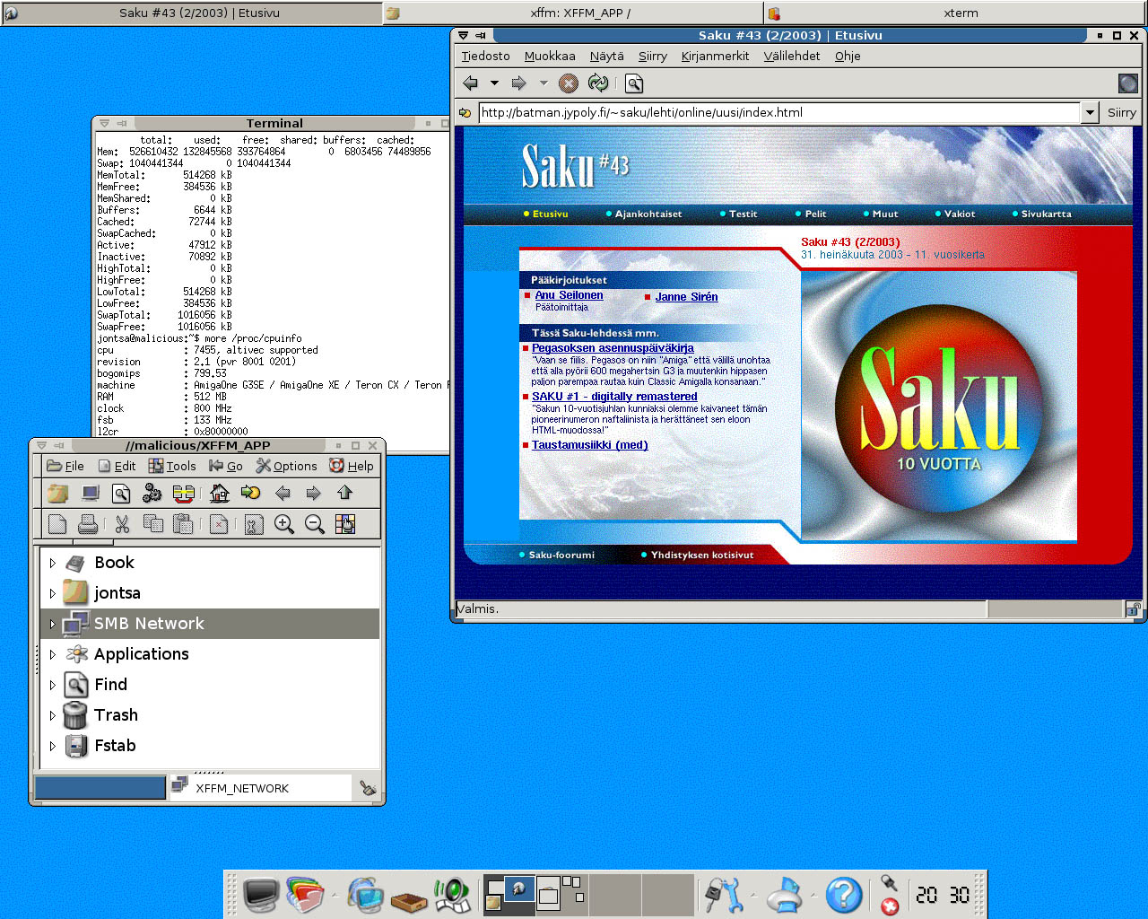Image resolution: width=1148 pixels, height=919 pixels.
Task: Click the file properties wrench icon in XFFM
Action: (254, 524)
